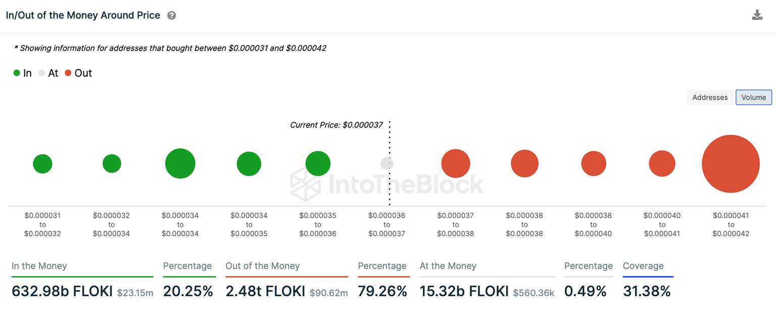Select the red bubble $0.000040 to $0.000041
The width and height of the screenshot is (776, 318).
pos(662,164)
